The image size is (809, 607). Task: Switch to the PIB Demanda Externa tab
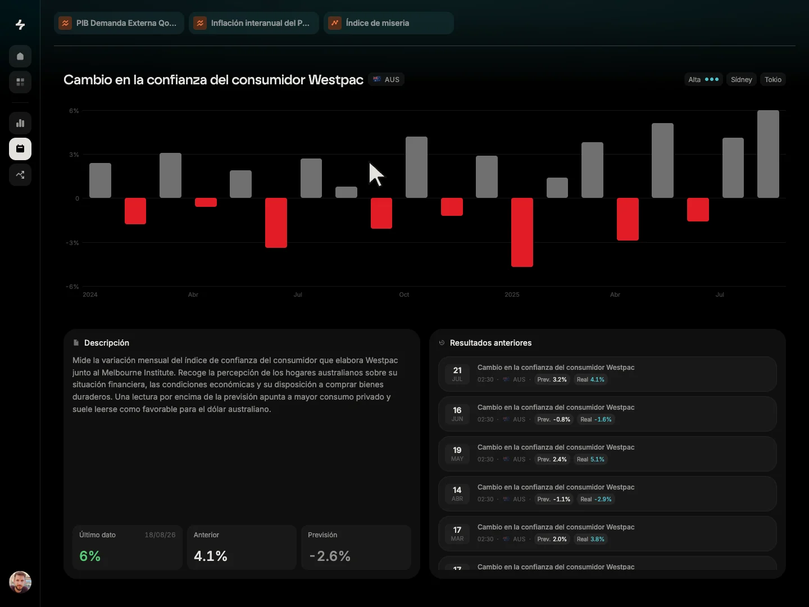pos(119,23)
